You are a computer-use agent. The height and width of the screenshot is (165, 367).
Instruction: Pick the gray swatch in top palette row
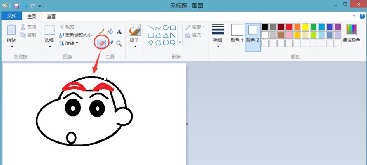(273, 27)
